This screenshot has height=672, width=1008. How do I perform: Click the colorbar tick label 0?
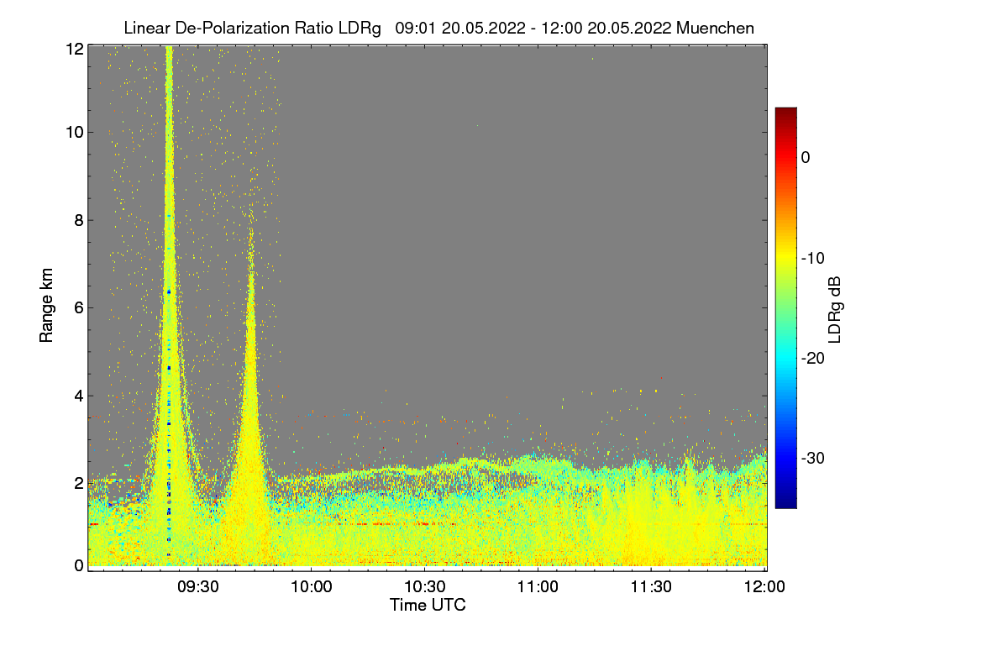[806, 157]
